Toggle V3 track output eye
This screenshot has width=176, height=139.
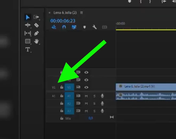(x=86, y=72)
